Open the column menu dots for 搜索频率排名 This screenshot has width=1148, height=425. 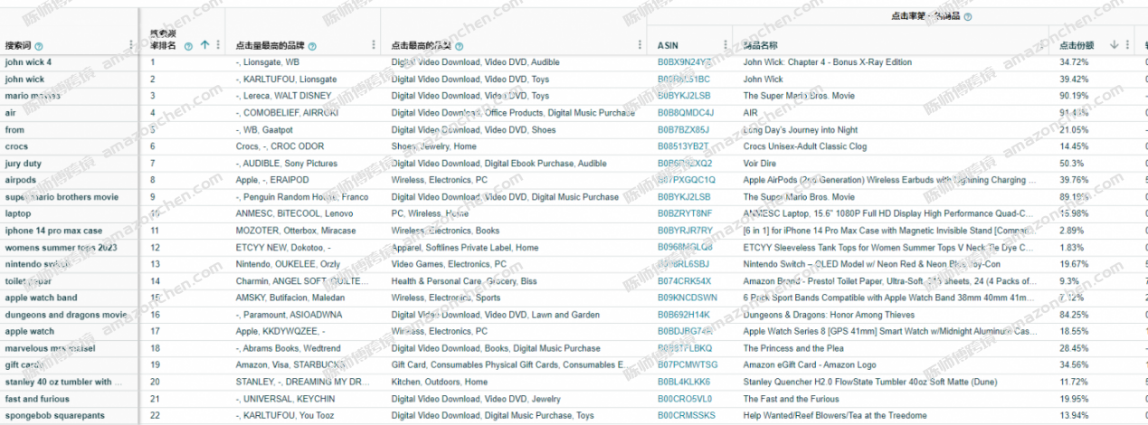pos(219,44)
